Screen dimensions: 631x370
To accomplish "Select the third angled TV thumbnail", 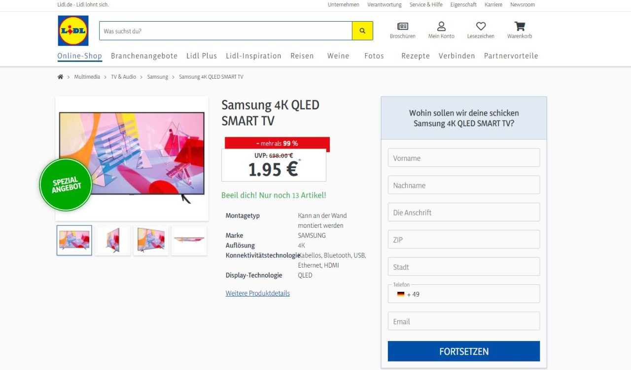I will tap(151, 240).
